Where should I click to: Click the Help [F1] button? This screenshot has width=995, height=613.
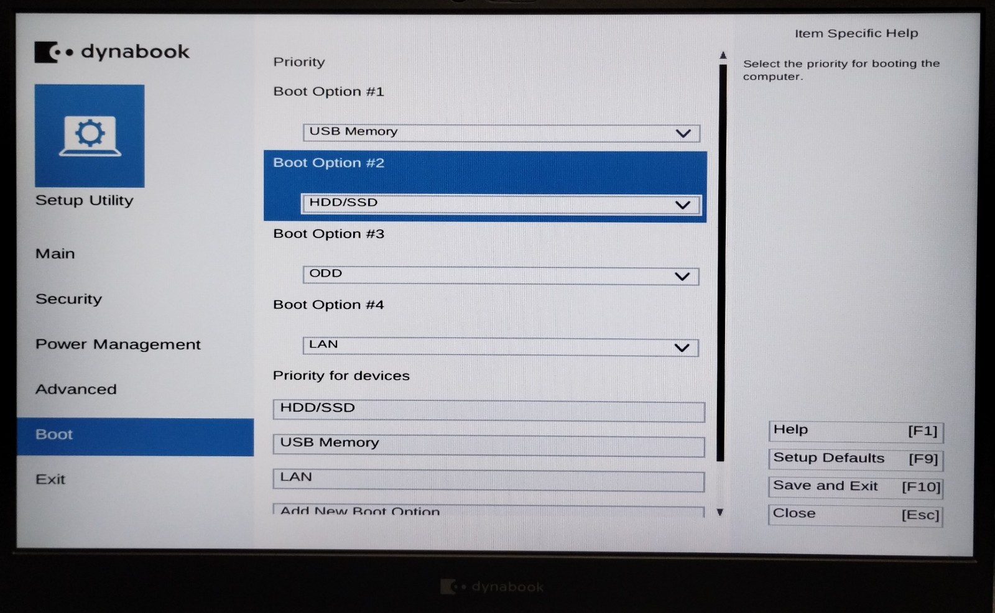point(856,431)
